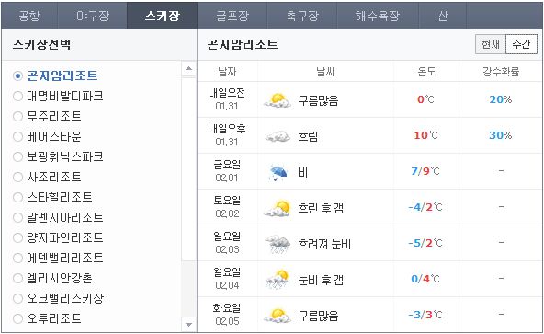Open the 골프장 tab

click(x=232, y=16)
